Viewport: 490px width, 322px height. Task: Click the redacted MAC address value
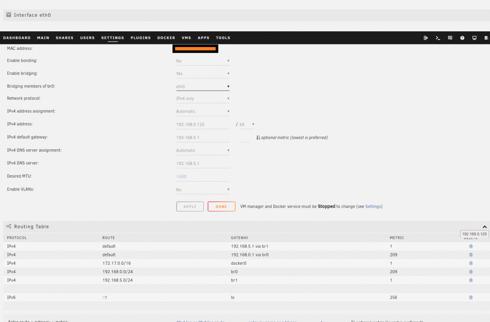[196, 48]
